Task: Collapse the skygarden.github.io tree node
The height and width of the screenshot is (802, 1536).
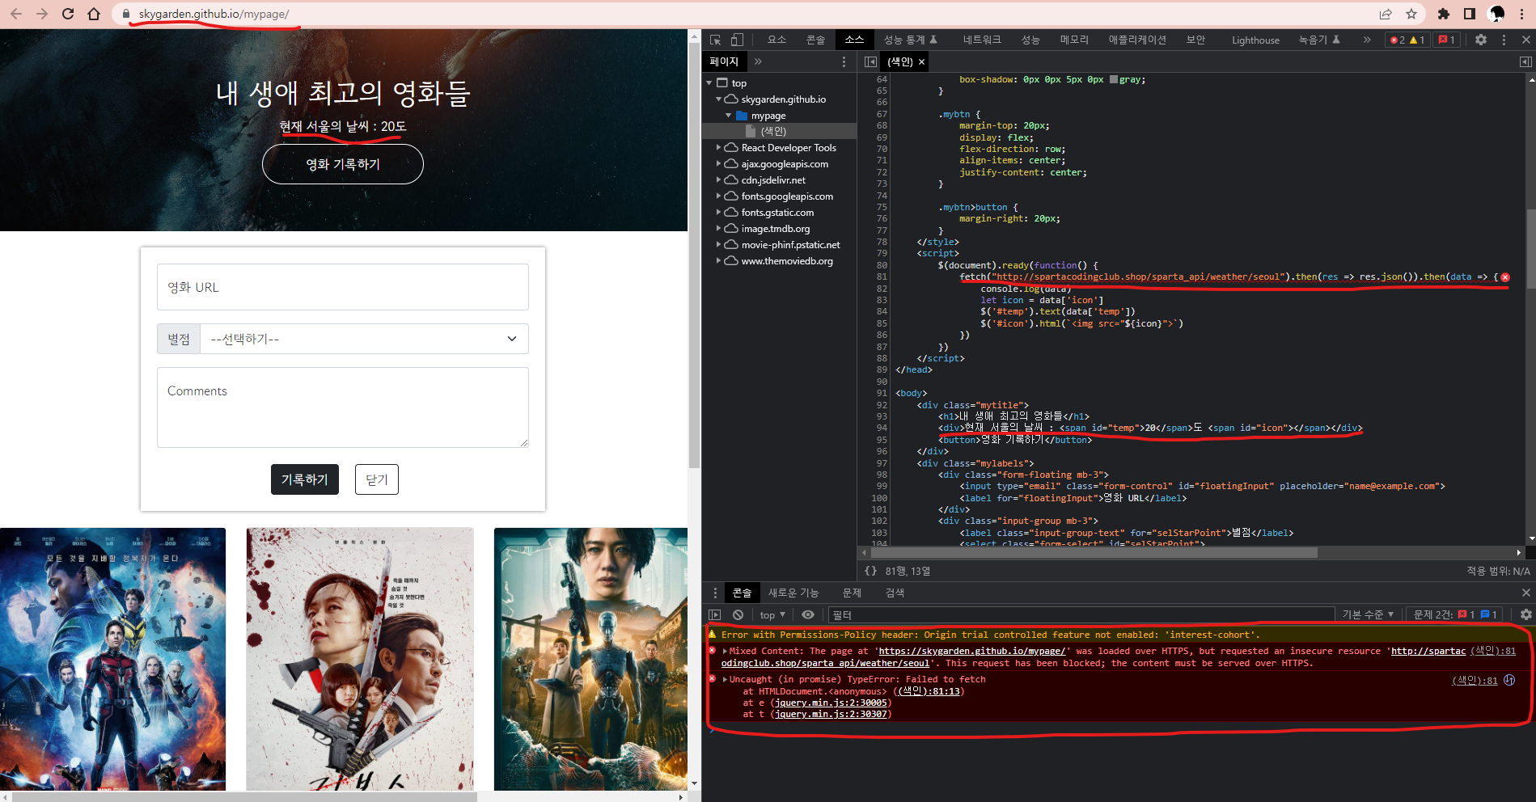Action: 718,99
